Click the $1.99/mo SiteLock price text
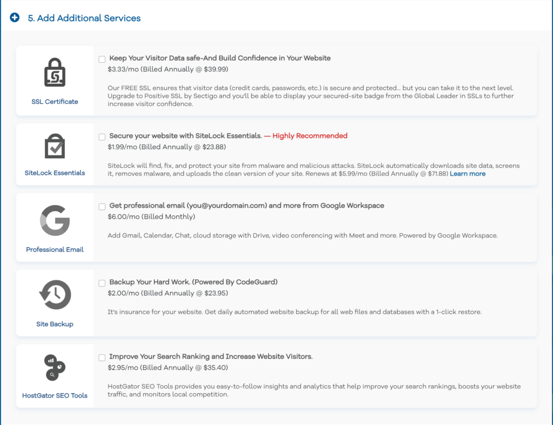Viewport: 553px width, 425px height. coord(167,147)
